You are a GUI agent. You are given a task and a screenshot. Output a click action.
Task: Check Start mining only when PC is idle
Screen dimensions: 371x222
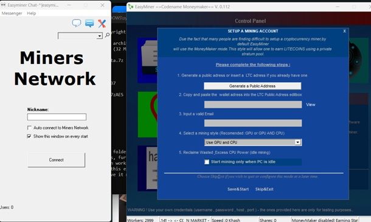coord(207,162)
